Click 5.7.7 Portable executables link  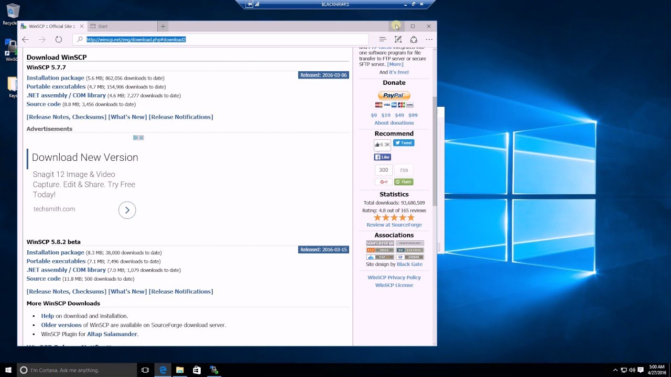pos(56,87)
